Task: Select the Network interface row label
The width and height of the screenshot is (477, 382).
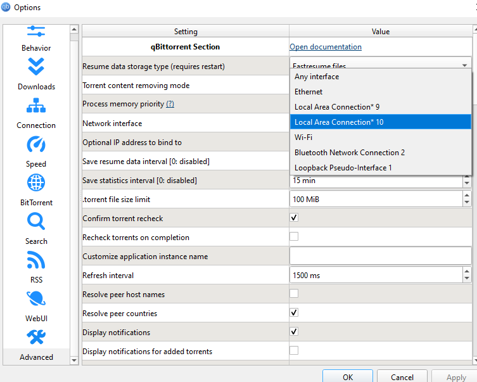Action: [112, 124]
